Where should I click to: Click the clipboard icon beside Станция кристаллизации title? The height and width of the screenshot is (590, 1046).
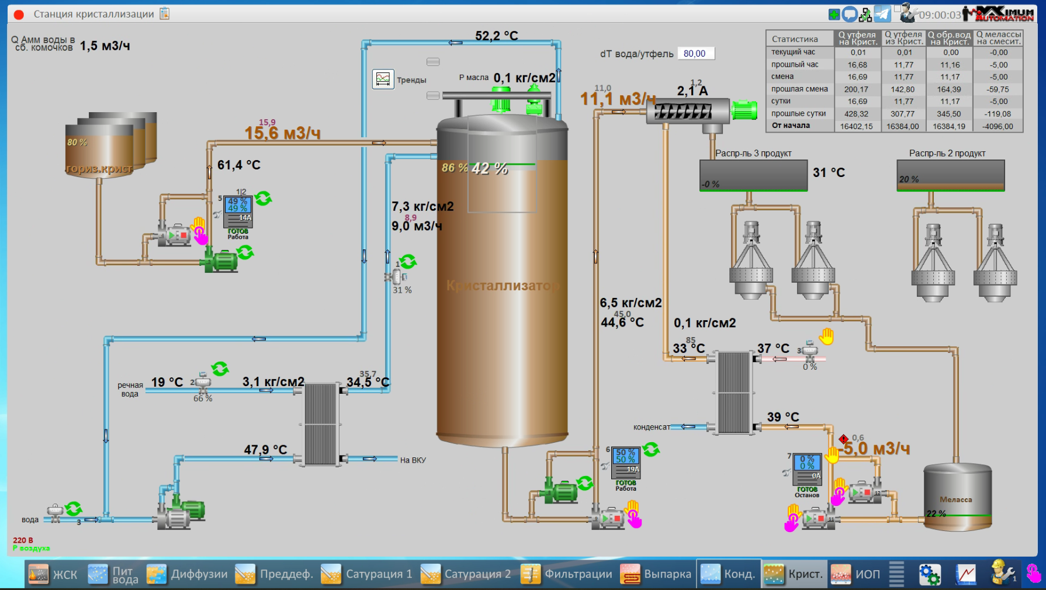(x=165, y=13)
